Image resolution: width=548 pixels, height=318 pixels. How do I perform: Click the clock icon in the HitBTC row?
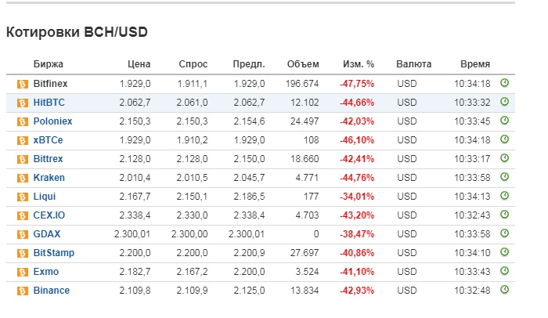[x=504, y=102]
